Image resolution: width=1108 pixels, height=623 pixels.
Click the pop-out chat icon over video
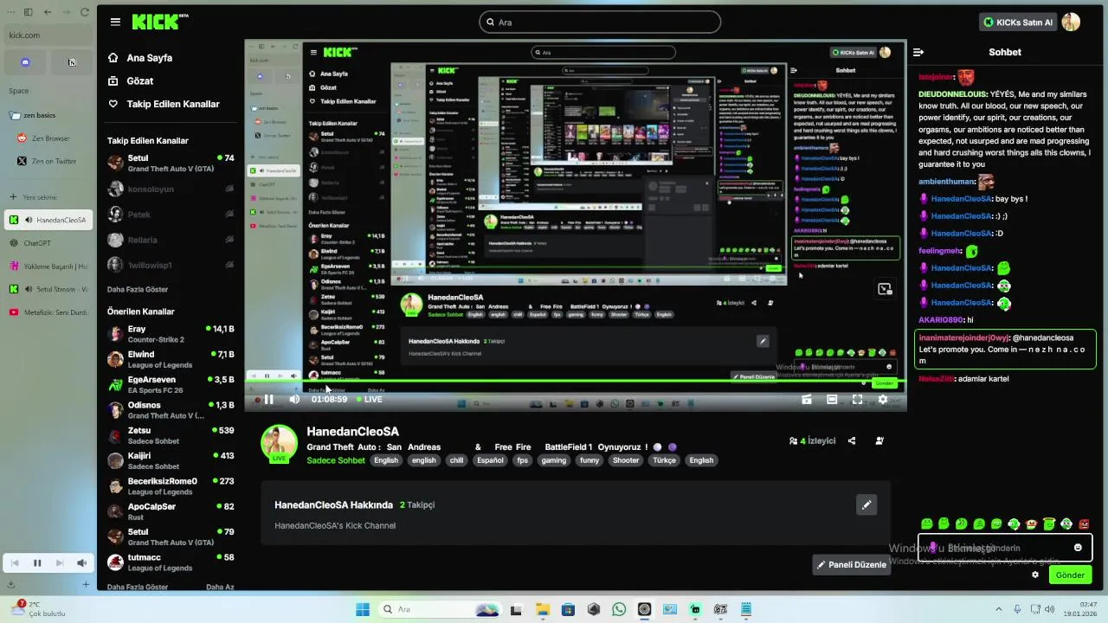click(884, 289)
